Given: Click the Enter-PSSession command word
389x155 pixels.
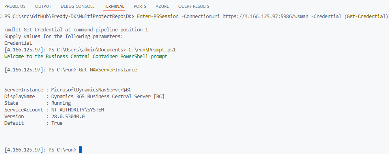Looking at the screenshot, I should pos(157,16).
